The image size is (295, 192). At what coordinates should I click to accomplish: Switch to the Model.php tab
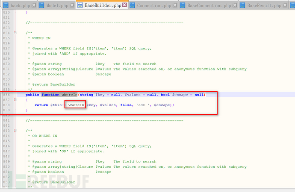click(x=57, y=6)
